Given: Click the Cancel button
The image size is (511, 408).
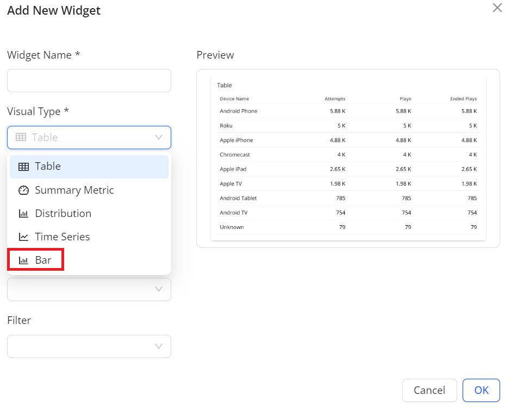Looking at the screenshot, I should tap(429, 390).
